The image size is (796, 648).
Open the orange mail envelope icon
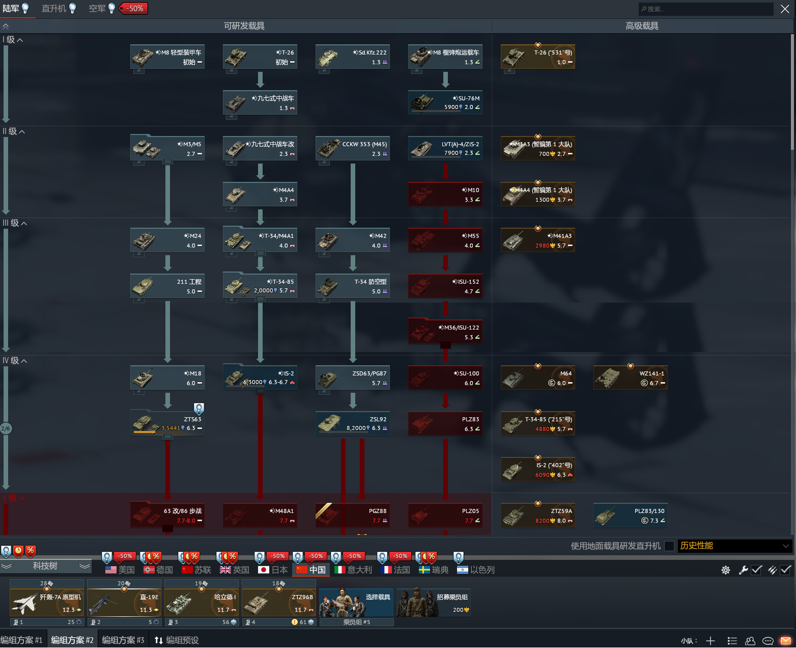(786, 641)
